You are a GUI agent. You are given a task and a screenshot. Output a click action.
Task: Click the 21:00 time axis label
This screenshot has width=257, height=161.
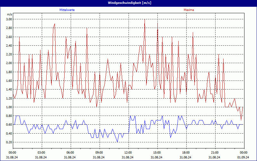(215, 153)
